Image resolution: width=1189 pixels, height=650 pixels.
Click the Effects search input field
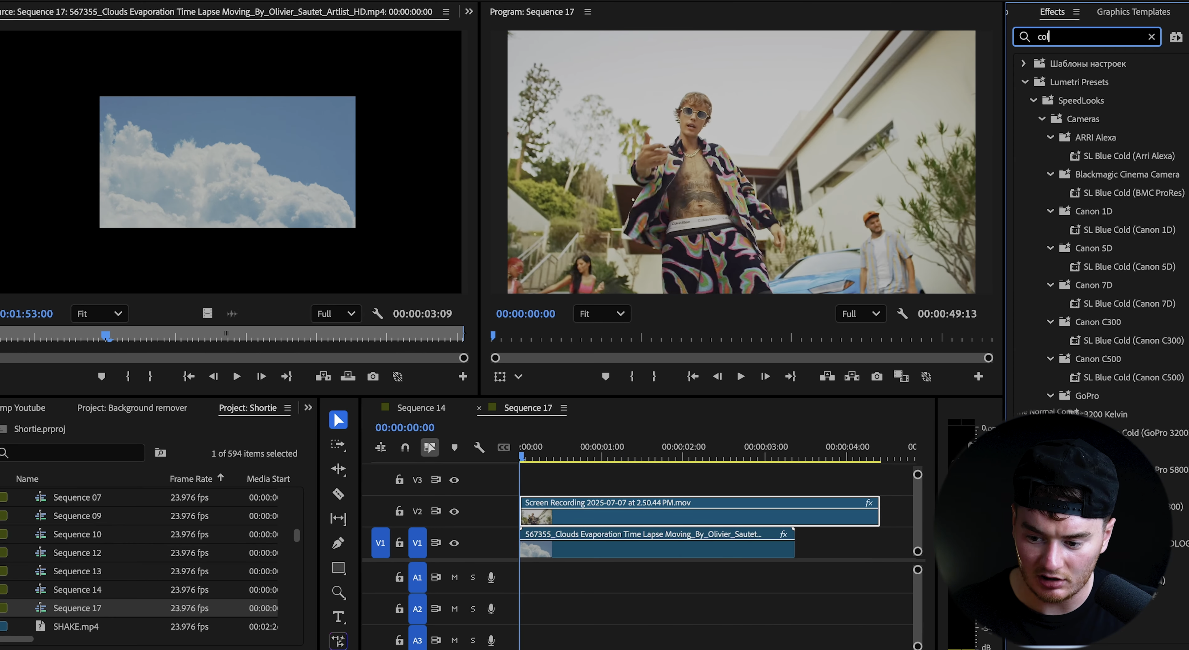pyautogui.click(x=1087, y=37)
